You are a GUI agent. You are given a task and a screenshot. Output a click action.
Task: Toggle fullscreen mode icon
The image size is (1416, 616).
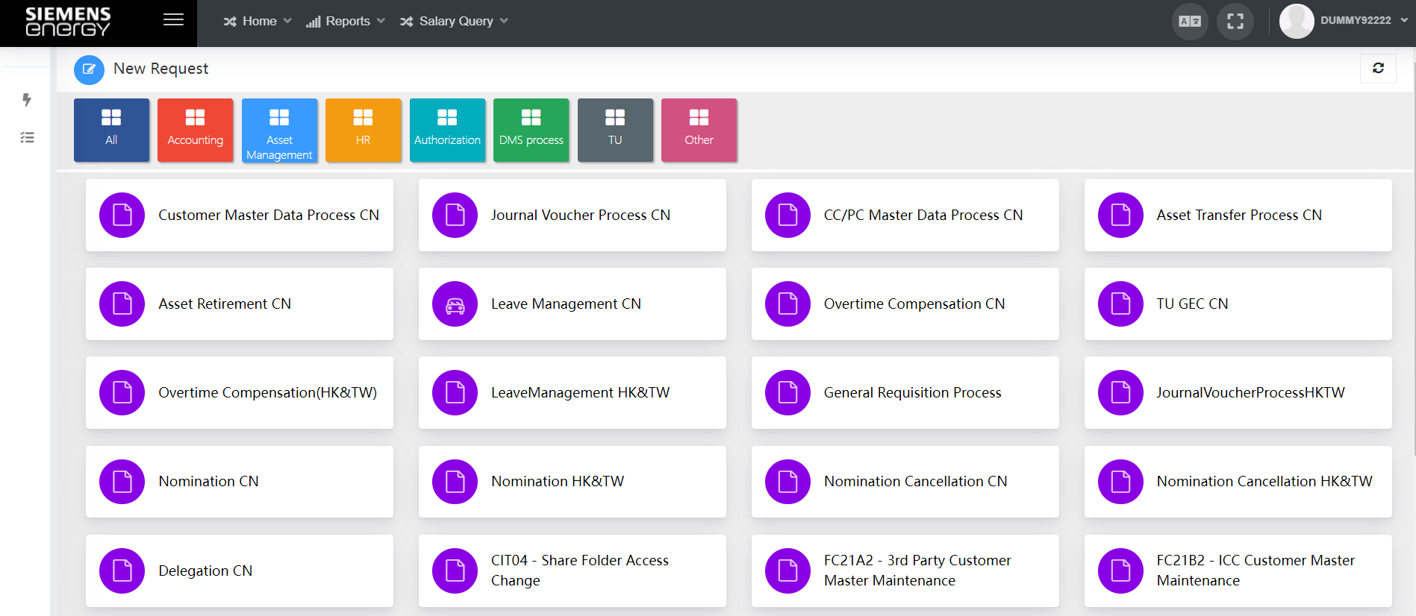(x=1235, y=22)
